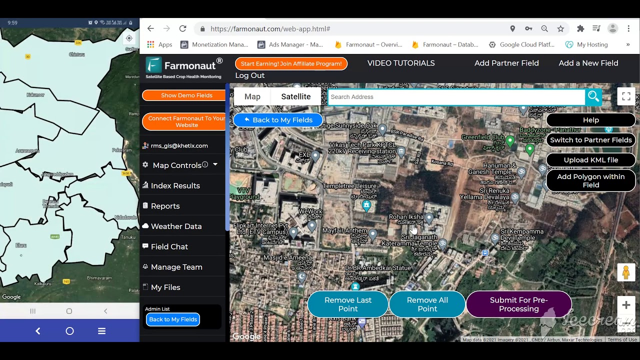Click Upload KML file
640x360 pixels.
pyautogui.click(x=590, y=160)
